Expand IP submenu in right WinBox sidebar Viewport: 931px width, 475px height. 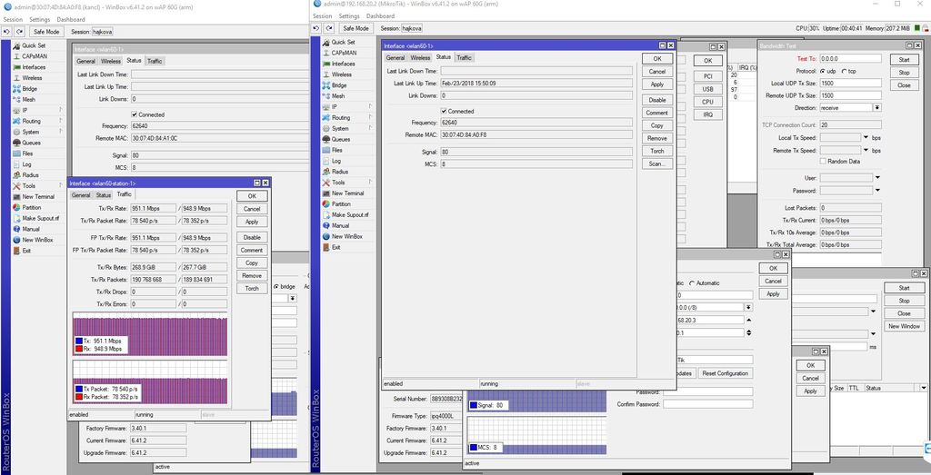[370, 107]
